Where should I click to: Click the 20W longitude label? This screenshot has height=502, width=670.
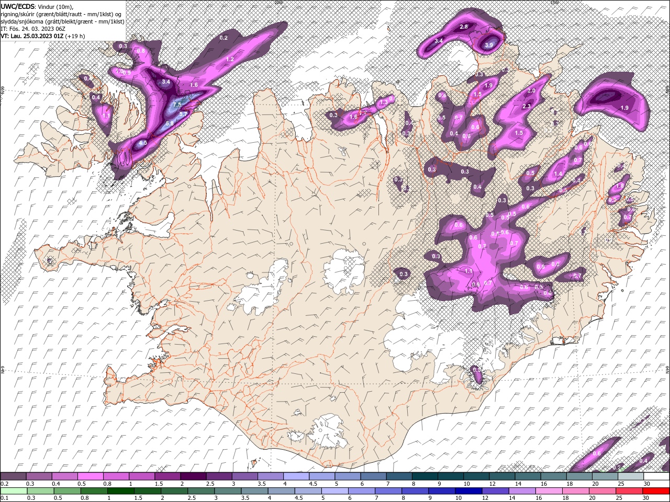277,2
